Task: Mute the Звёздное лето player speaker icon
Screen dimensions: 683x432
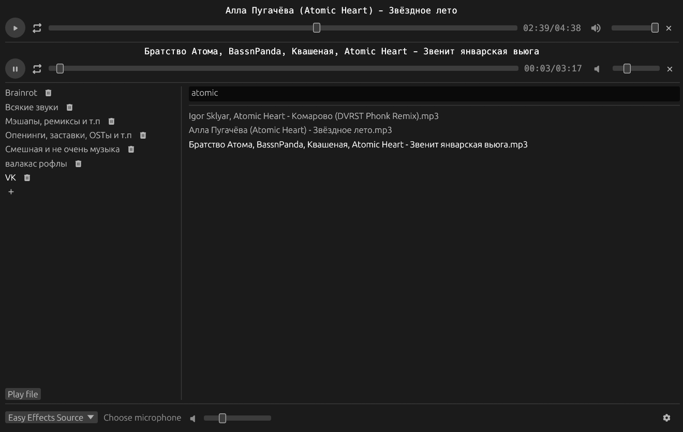Action: tap(596, 28)
